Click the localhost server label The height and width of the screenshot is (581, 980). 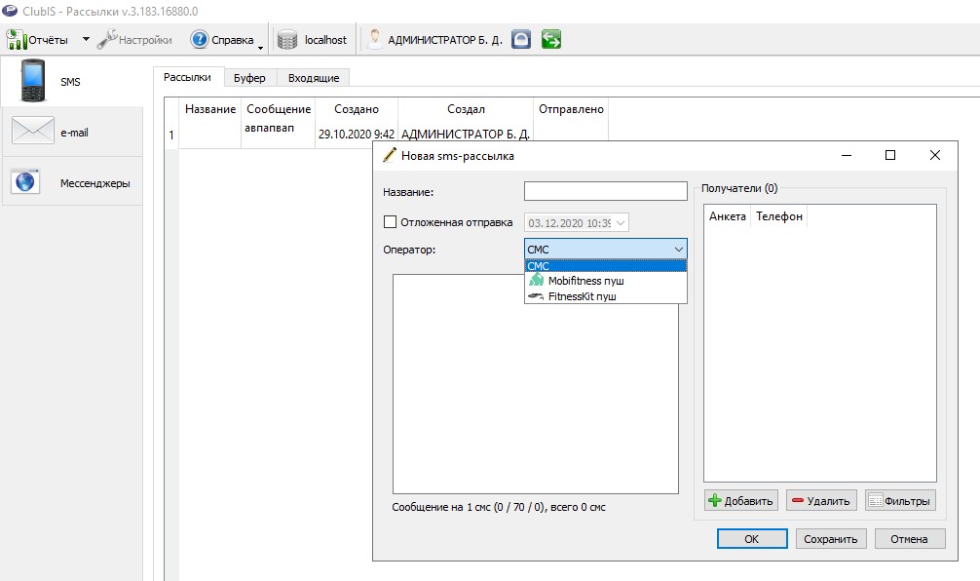tap(325, 39)
